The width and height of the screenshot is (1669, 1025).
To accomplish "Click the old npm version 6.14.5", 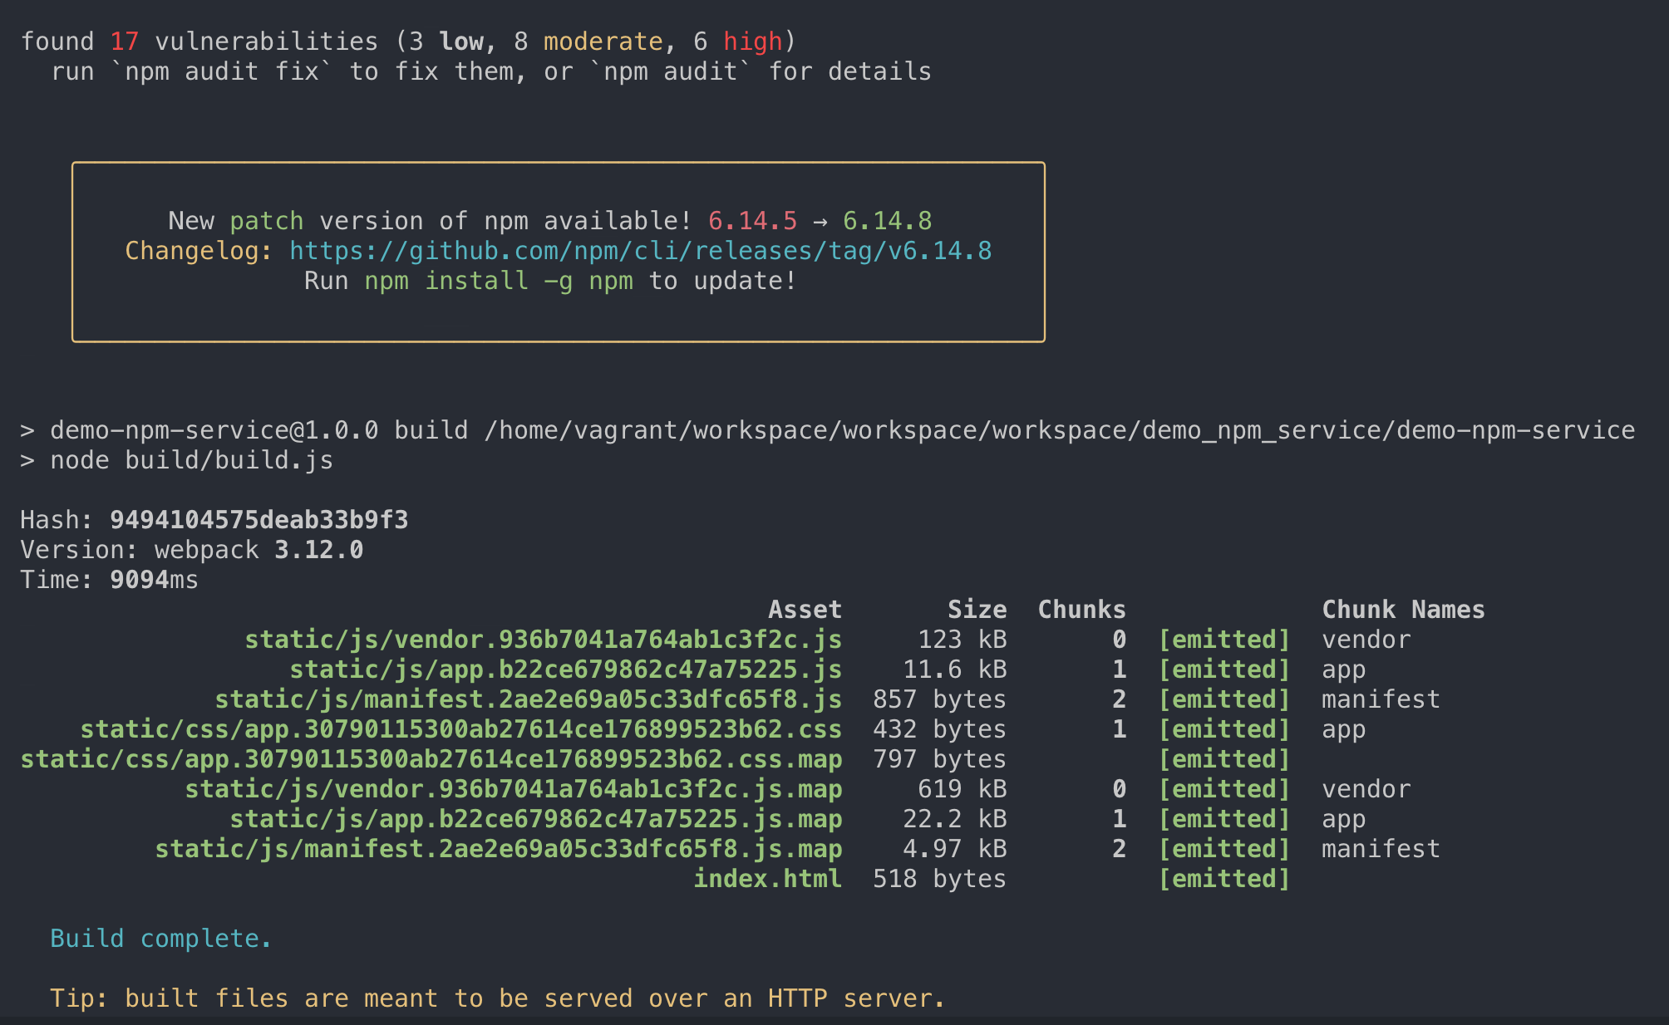I will click(752, 221).
